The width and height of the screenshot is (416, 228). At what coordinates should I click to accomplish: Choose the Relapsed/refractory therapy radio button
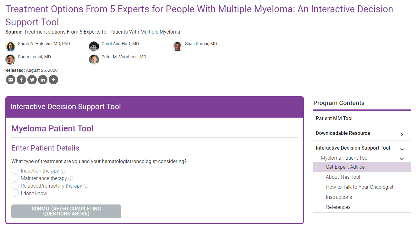click(15, 186)
